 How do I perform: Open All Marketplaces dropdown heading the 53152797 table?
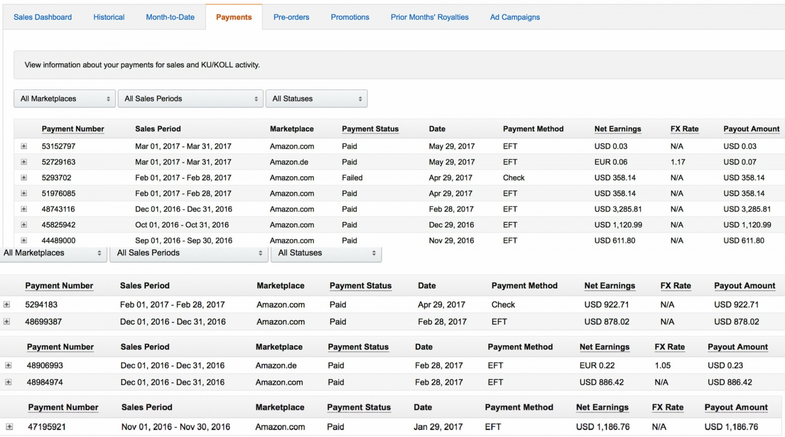[x=65, y=99]
